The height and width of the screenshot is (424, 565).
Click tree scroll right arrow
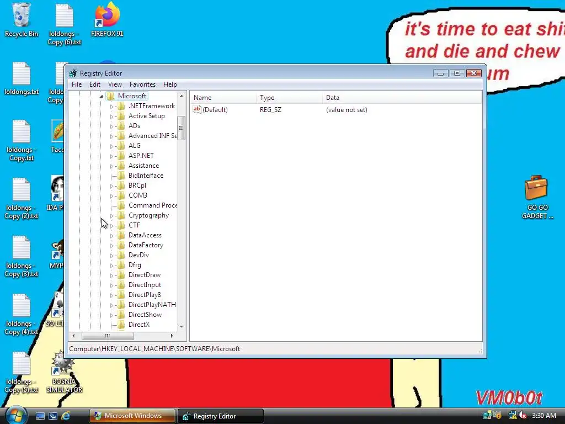pyautogui.click(x=172, y=336)
